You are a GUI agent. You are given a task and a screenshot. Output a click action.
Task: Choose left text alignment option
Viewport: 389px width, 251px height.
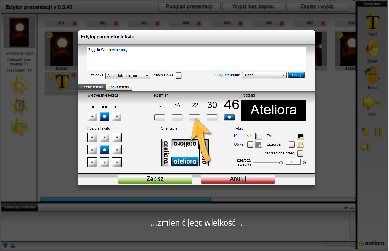(x=92, y=116)
